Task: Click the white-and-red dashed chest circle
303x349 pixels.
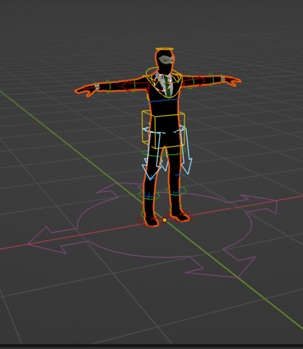Action: coord(163,82)
